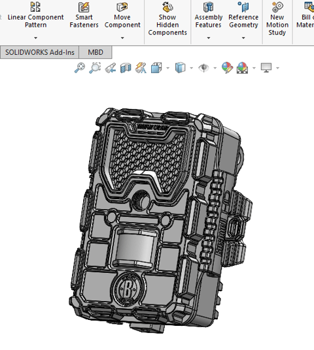Click the Edit Appearance color ball icon

coord(227,68)
